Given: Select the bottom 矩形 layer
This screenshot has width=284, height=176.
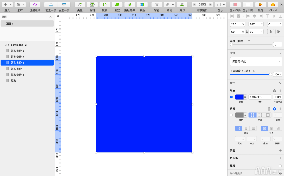Looking at the screenshot, I should [27, 80].
